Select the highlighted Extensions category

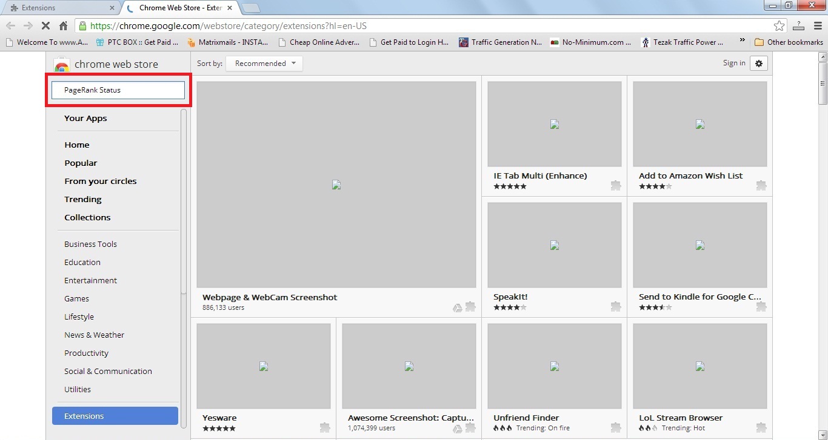(115, 416)
